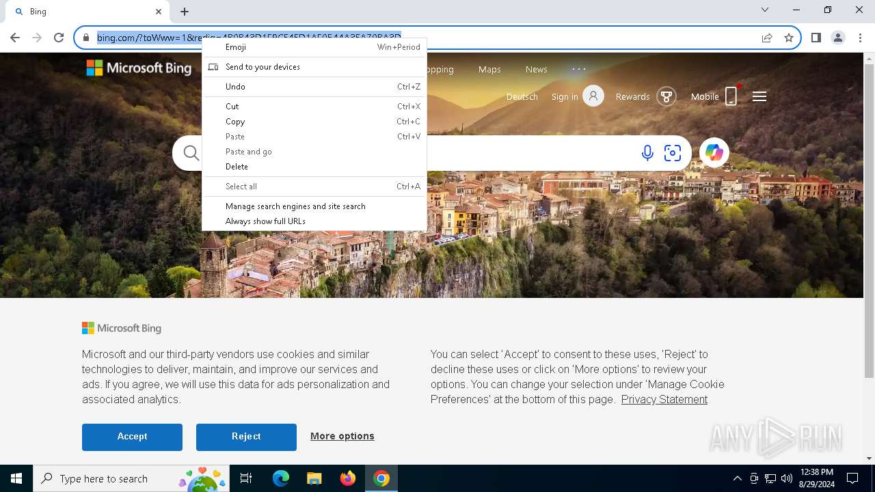Accept cookies with Accept button

point(132,437)
